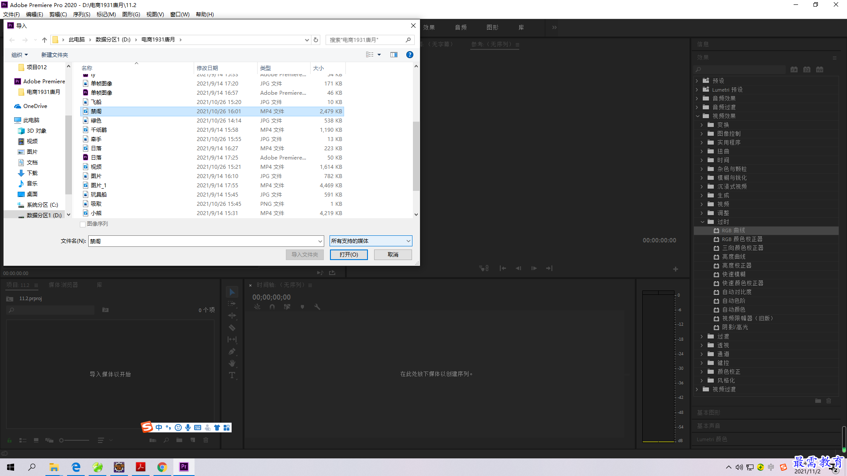
Task: Click the import dialog file list scrollbar
Action: click(x=416, y=156)
